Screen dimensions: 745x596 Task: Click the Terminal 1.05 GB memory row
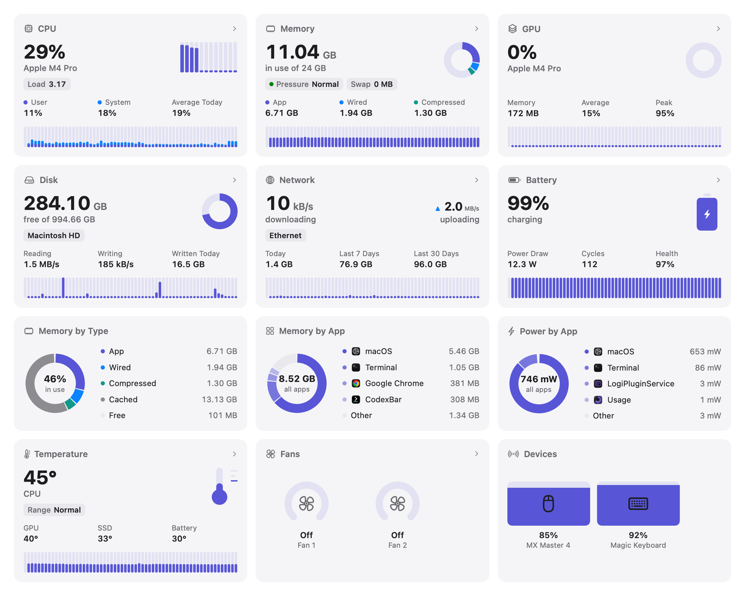410,367
